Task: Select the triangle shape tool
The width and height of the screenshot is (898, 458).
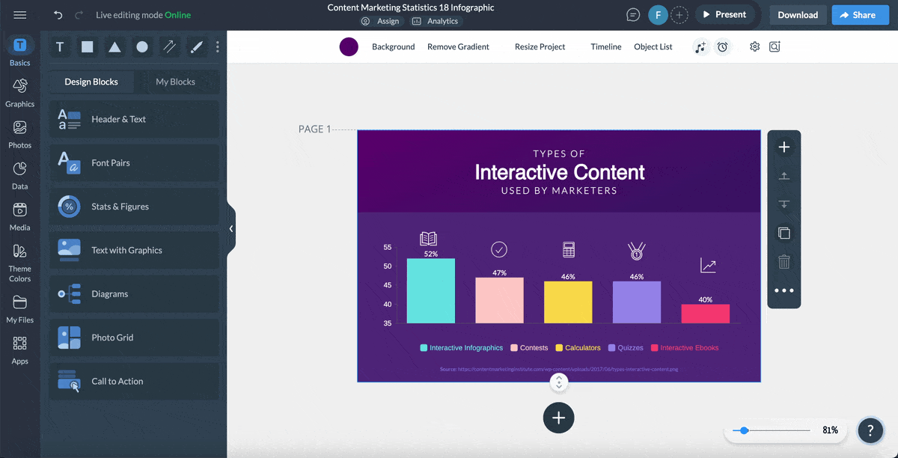Action: [114, 46]
